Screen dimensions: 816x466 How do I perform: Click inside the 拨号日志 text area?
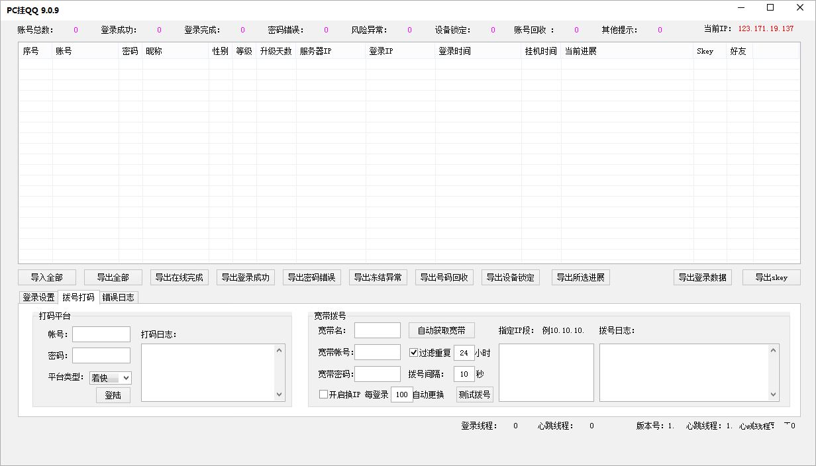click(684, 373)
